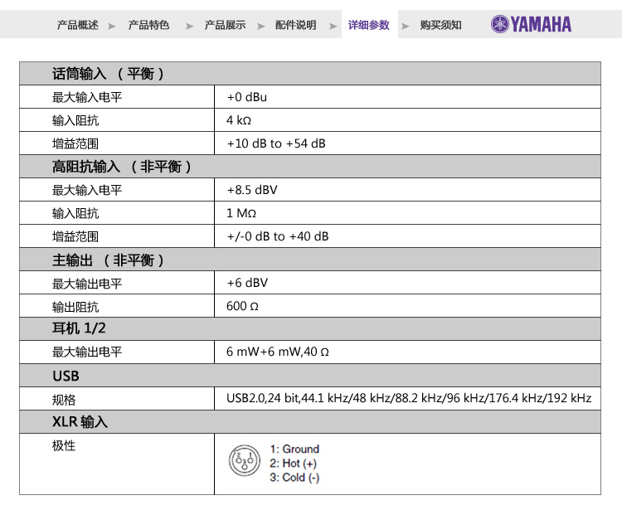622x515 pixels.
Task: Click 输入阻抗 label in 1 MΩ row
Action: click(x=75, y=213)
